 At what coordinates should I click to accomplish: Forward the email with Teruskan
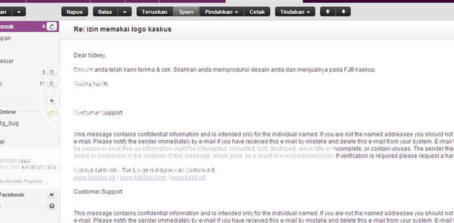pos(155,12)
